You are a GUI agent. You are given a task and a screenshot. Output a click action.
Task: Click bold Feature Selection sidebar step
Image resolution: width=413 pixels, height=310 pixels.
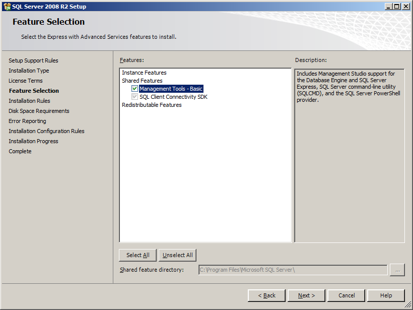(x=34, y=91)
